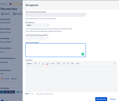Click the Precondintion value None
Screen dimensions: 119x101
[x=2, y=52]
